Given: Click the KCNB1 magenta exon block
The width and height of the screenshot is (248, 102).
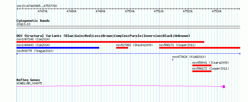Looking at the screenshot, I should pos(224,87).
